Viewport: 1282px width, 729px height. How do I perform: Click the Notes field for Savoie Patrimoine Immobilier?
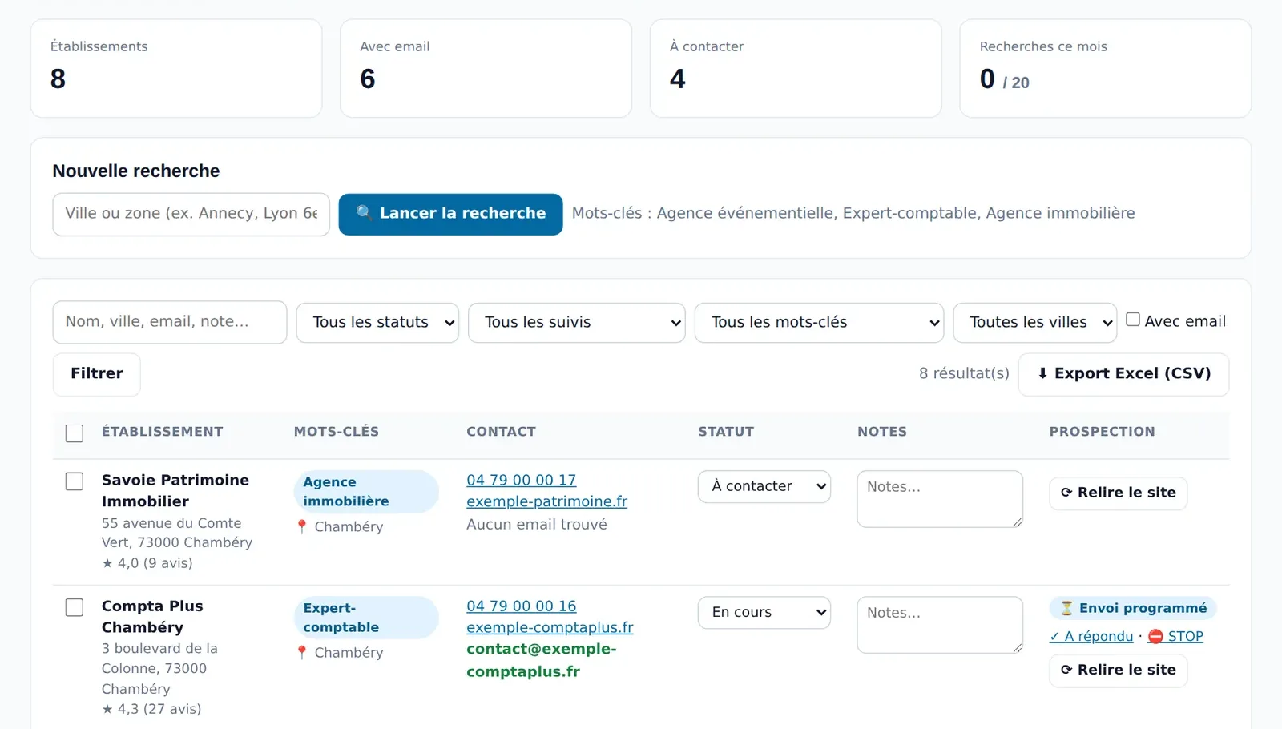(x=940, y=499)
